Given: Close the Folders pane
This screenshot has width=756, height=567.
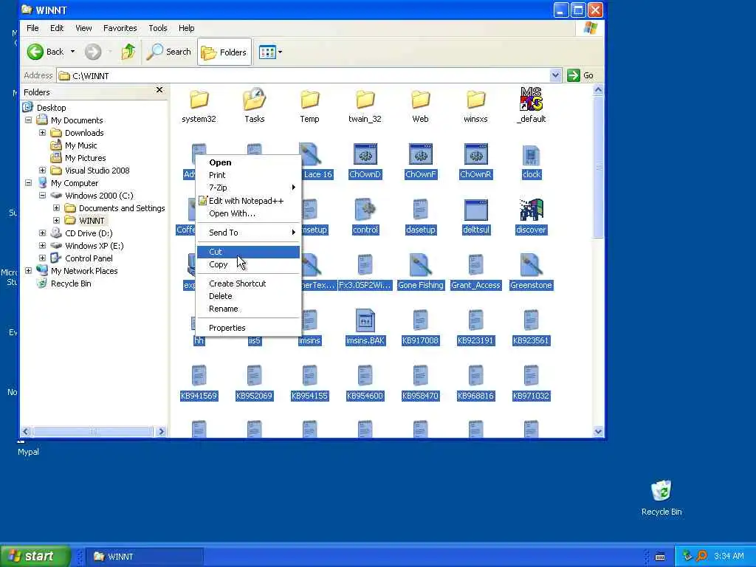Looking at the screenshot, I should (159, 90).
